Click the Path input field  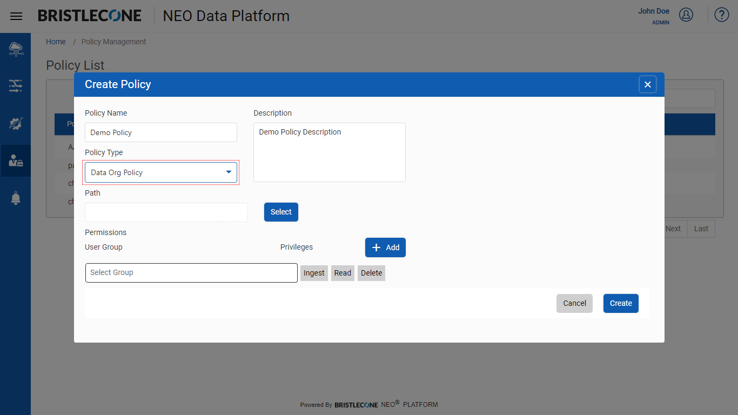[x=166, y=212]
